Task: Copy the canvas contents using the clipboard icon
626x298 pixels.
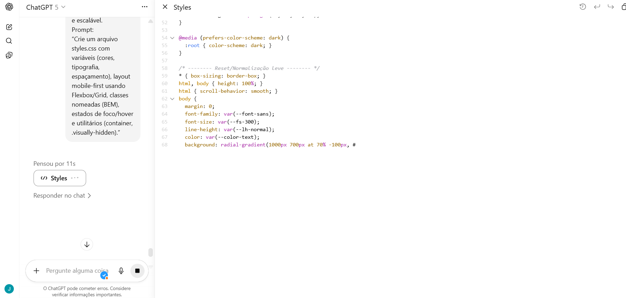Action: (x=623, y=7)
